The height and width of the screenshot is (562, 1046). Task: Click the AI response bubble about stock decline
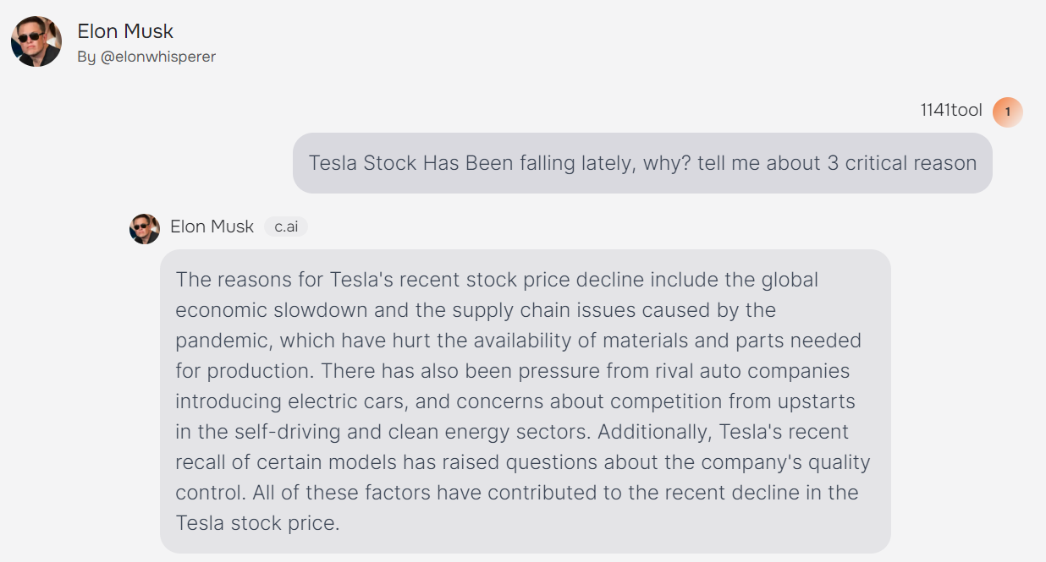(x=526, y=401)
